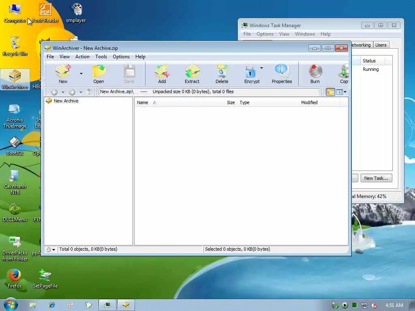Open Task Manager's File menu

click(x=247, y=34)
